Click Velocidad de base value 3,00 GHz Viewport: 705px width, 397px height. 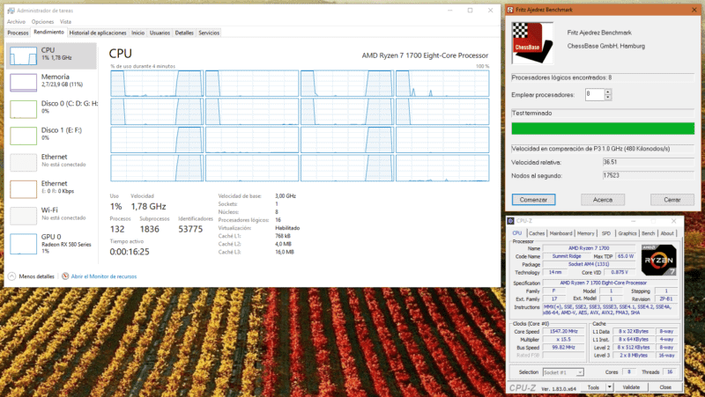pos(286,195)
